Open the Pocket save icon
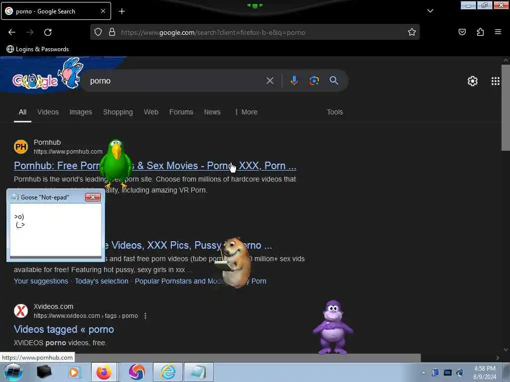The height and width of the screenshot is (382, 510). click(462, 32)
